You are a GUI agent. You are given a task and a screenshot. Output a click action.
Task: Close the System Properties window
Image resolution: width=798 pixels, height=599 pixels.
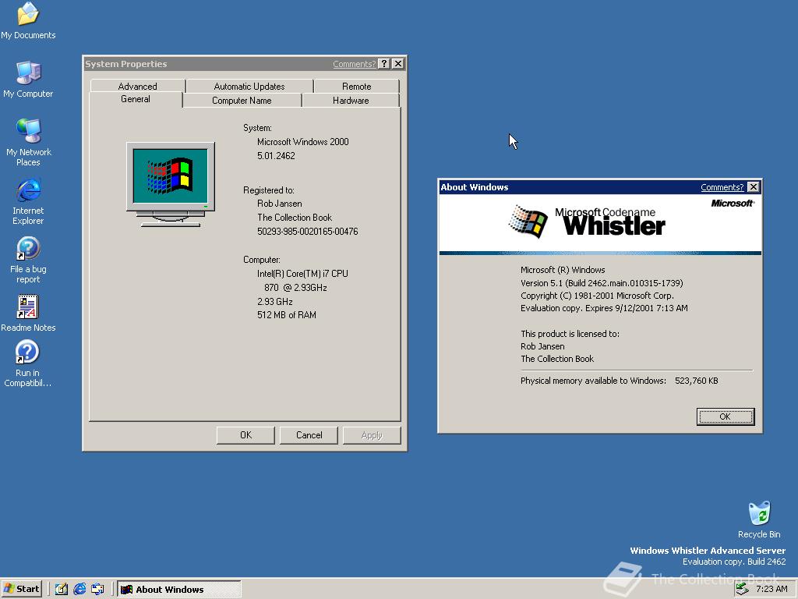[x=398, y=64]
